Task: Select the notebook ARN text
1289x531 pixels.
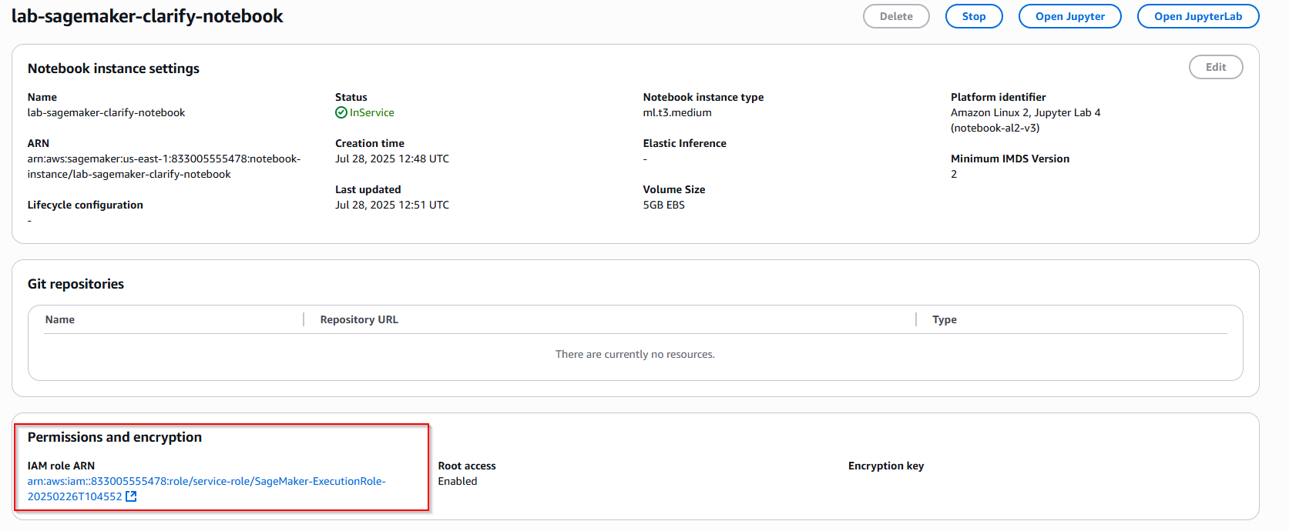Action: tap(164, 166)
